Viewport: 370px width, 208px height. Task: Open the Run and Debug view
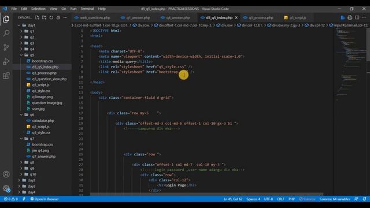[6, 61]
